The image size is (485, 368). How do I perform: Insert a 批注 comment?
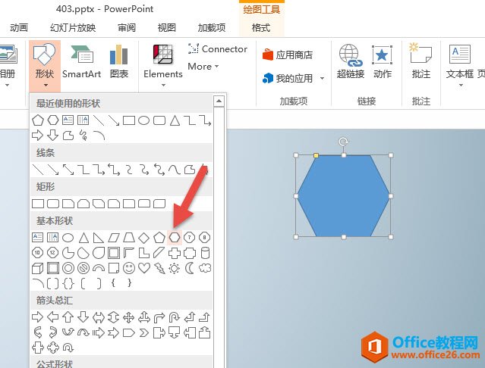click(x=420, y=61)
